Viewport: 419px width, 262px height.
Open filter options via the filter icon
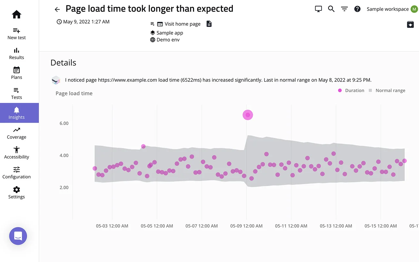pyautogui.click(x=344, y=9)
